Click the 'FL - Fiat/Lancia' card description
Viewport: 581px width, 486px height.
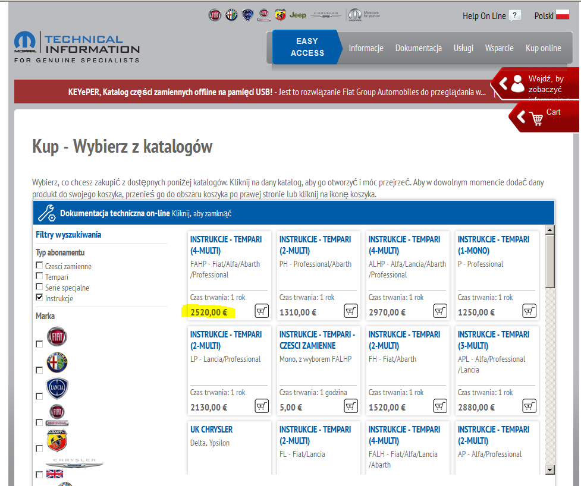click(302, 454)
